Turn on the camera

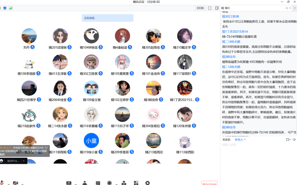(x=15, y=183)
